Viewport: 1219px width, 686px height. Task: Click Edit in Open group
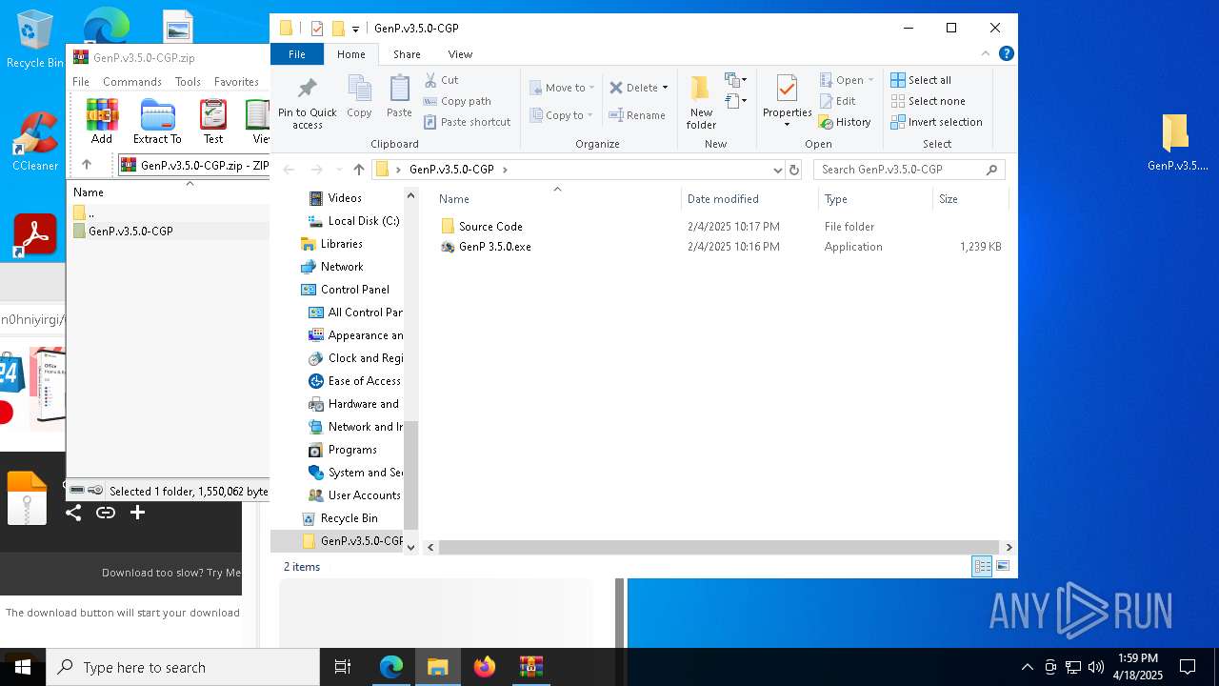pos(837,101)
